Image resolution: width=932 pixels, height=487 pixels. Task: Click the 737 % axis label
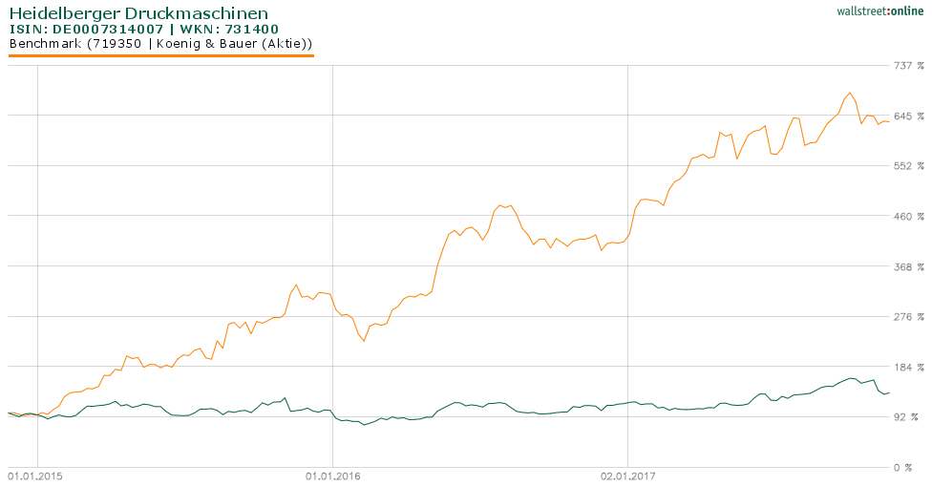click(x=908, y=66)
